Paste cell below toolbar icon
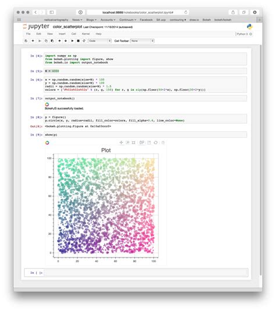This screenshot has height=311, width=276. 52,41
